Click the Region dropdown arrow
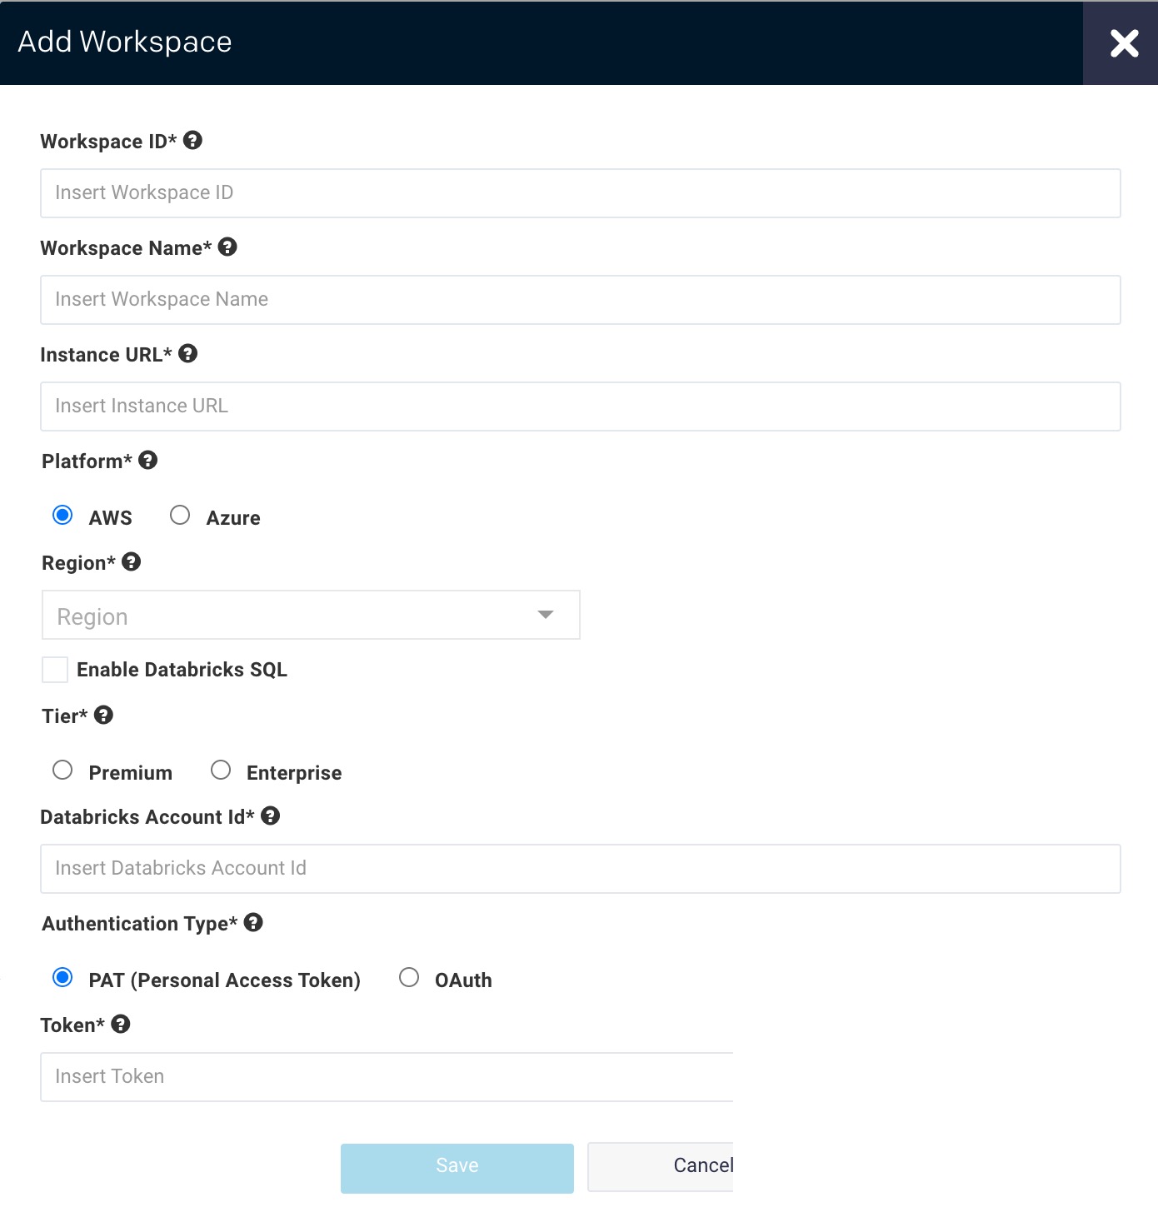Viewport: 1158px width, 1232px height. (x=546, y=615)
